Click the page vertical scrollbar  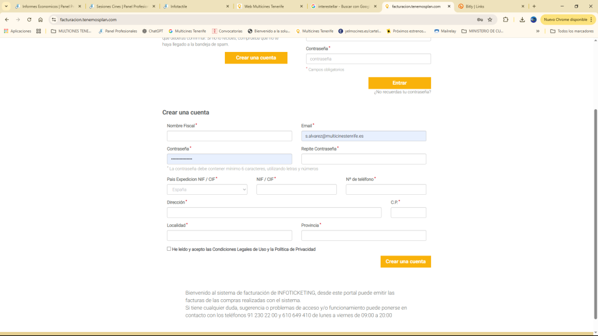[x=595, y=175]
